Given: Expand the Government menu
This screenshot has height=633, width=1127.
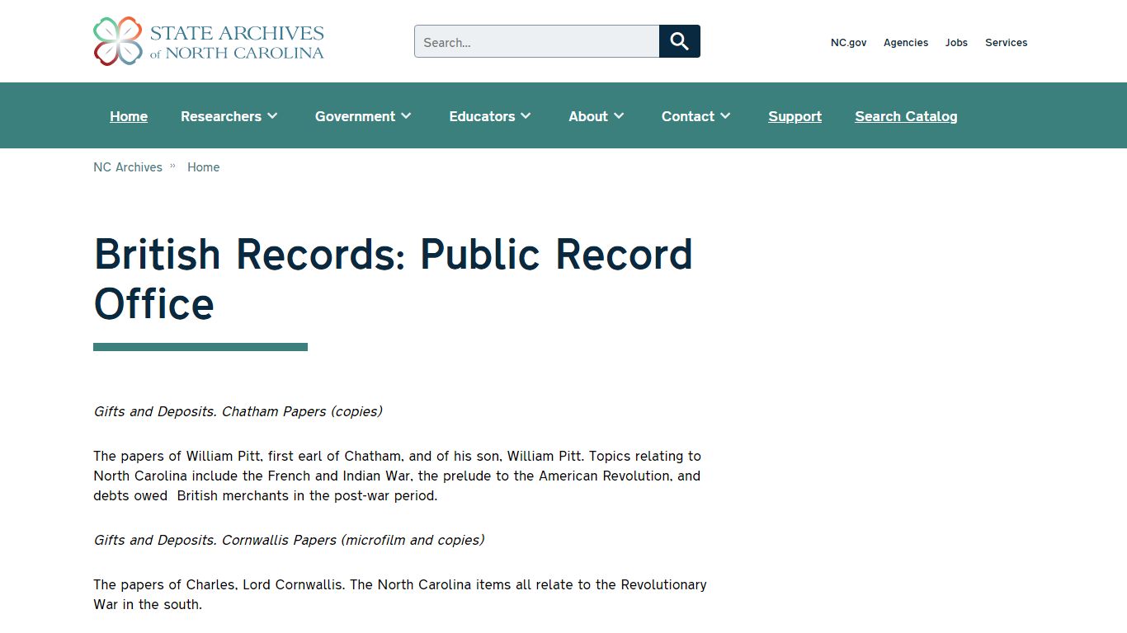Looking at the screenshot, I should [x=363, y=116].
